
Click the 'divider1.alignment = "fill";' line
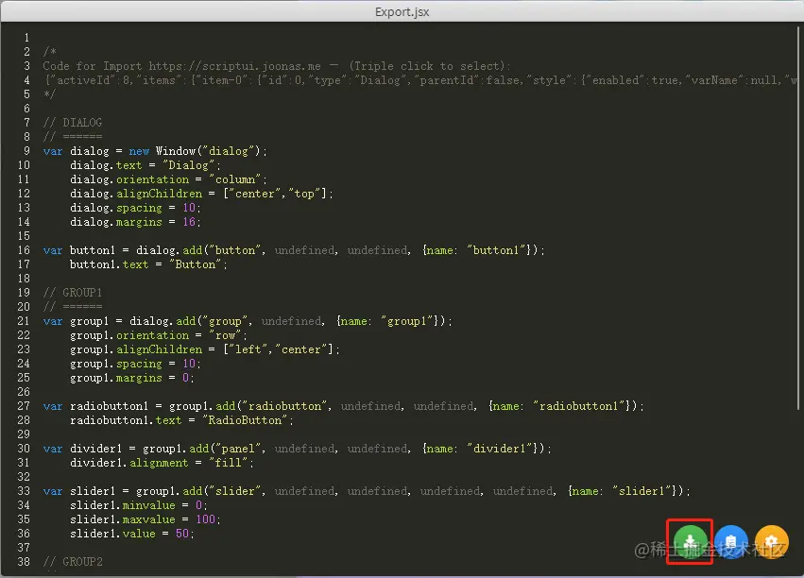pyautogui.click(x=163, y=463)
